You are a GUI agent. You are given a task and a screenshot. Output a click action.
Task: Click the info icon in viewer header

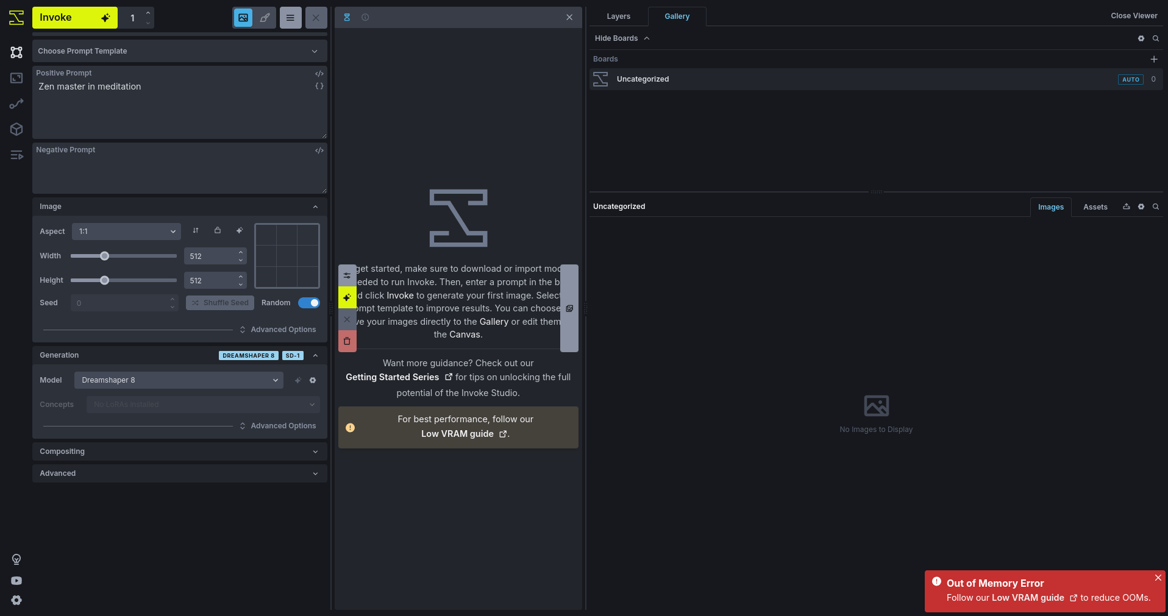tap(365, 17)
